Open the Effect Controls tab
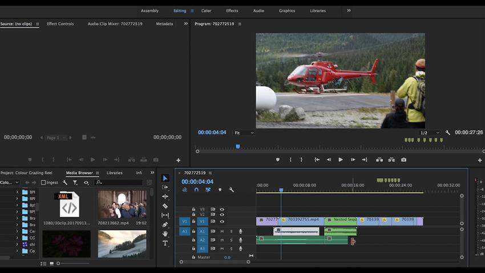 click(60, 24)
